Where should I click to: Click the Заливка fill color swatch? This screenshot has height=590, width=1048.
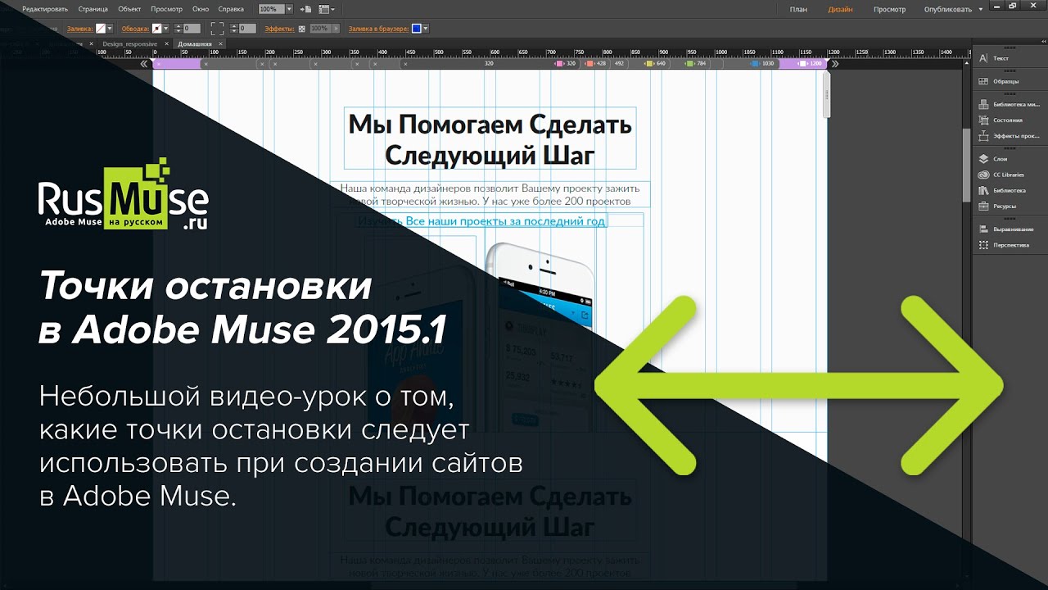click(x=101, y=29)
